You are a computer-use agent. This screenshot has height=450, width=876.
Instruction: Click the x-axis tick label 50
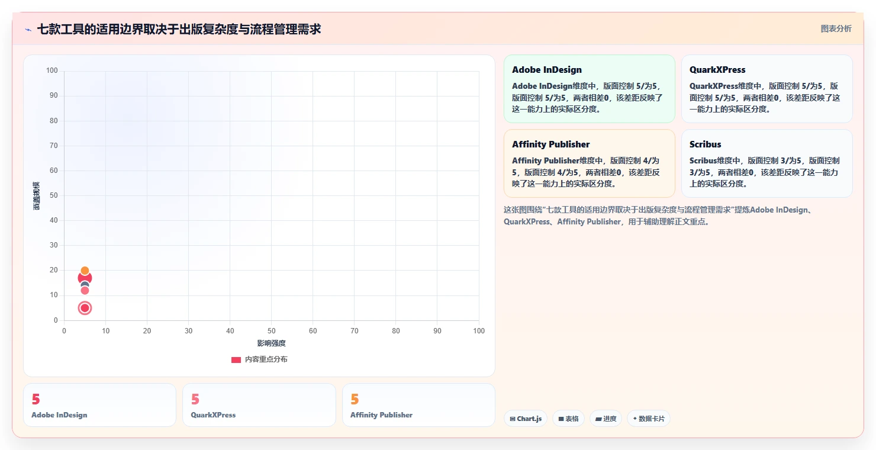(x=272, y=331)
